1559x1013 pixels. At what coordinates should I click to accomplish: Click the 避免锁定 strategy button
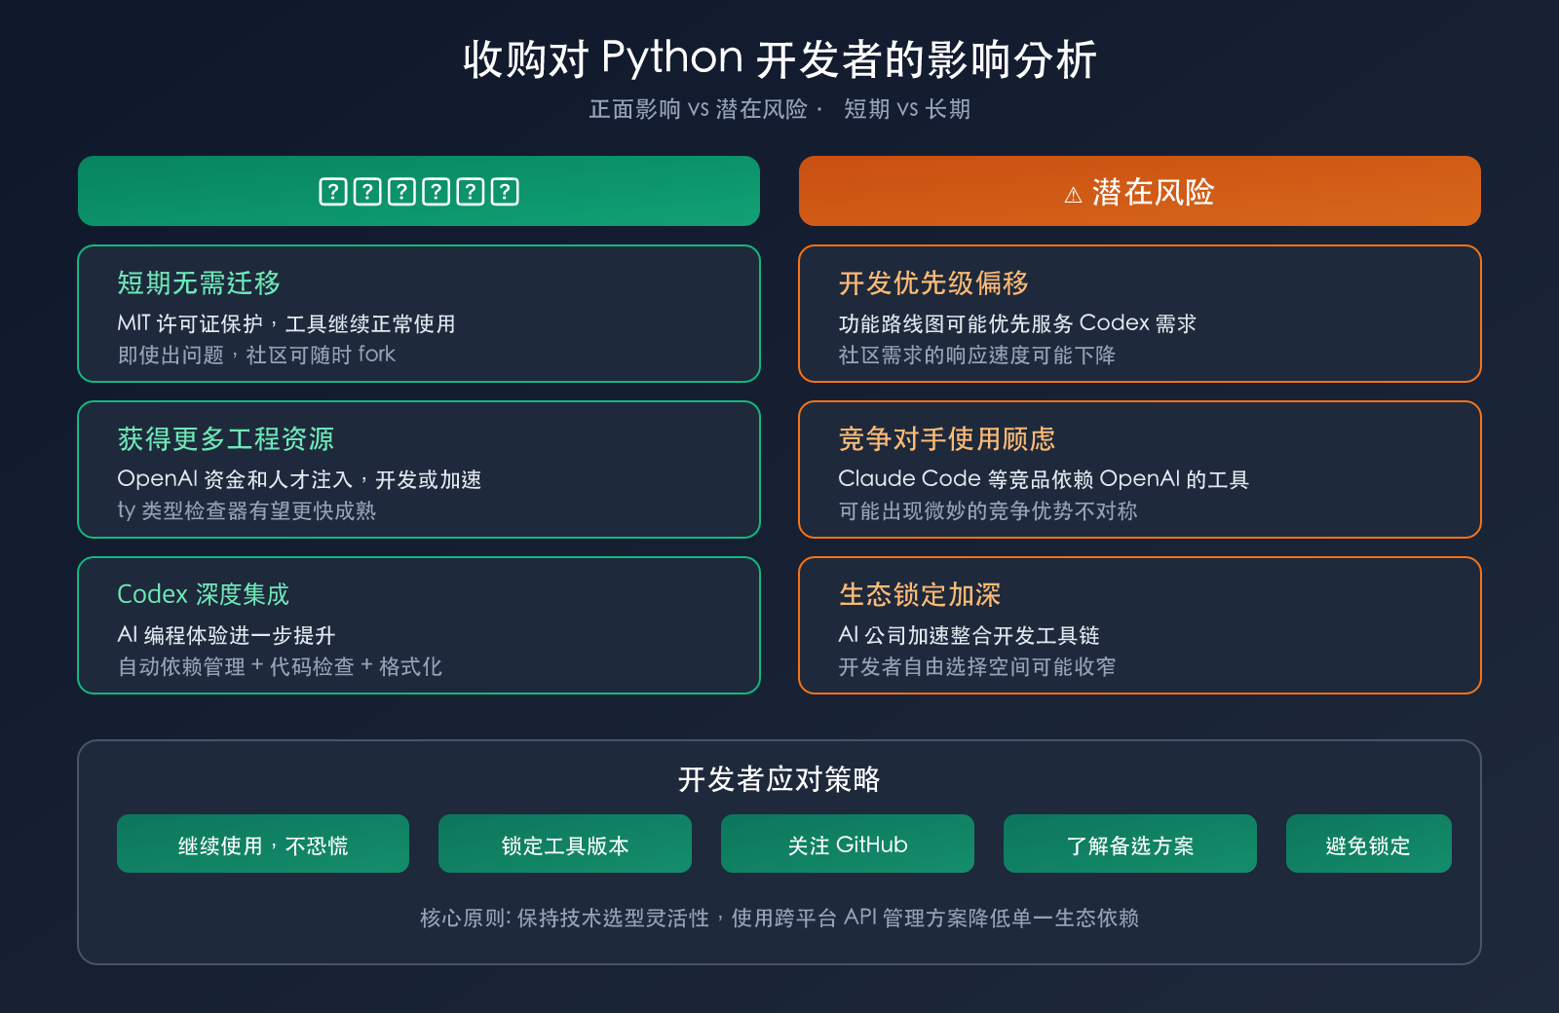click(1368, 844)
